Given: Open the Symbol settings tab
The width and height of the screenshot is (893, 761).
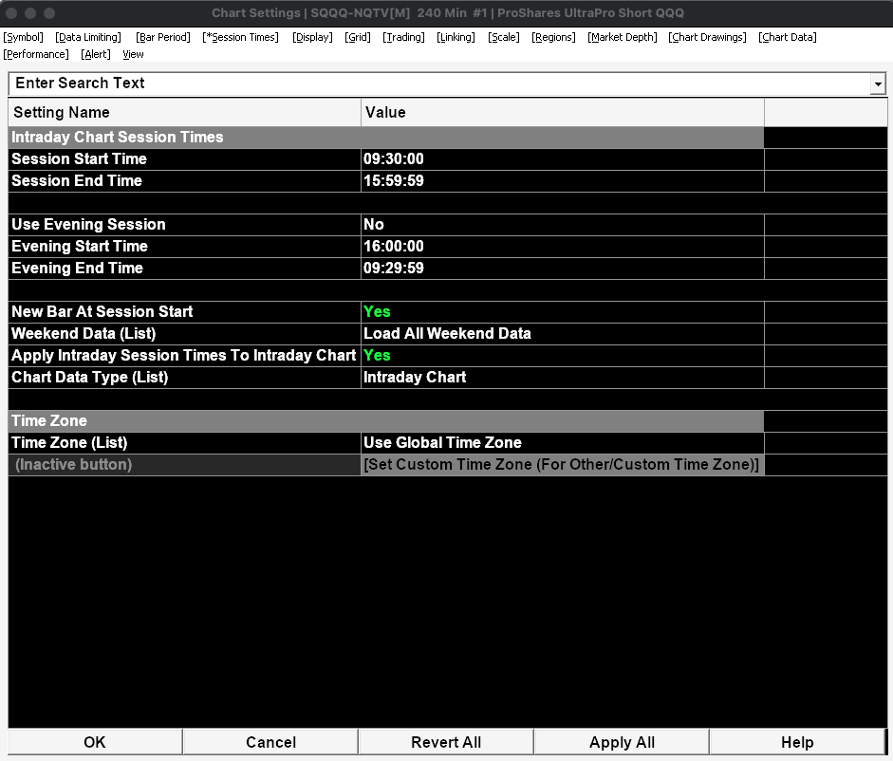Looking at the screenshot, I should 24,37.
